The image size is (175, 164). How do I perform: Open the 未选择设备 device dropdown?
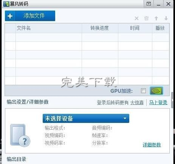86,118
